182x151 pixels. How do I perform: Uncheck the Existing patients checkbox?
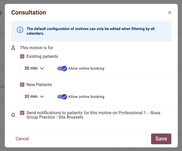pos(22,56)
